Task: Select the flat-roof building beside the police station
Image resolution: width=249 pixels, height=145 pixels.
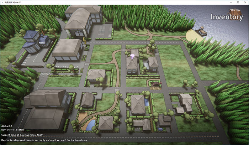Action: click(x=68, y=49)
